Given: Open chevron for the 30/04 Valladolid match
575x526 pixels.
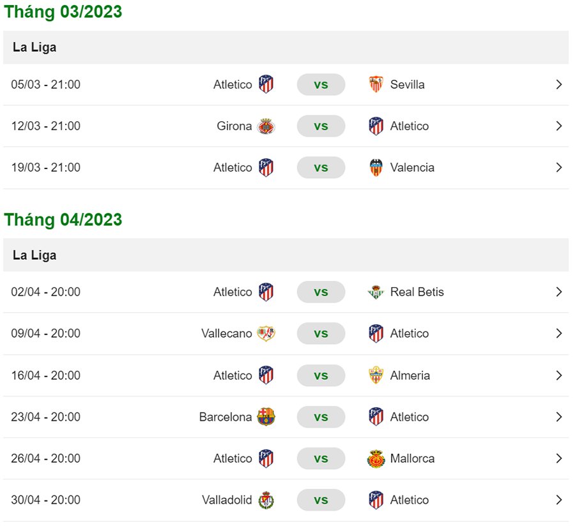Looking at the screenshot, I should click(559, 500).
